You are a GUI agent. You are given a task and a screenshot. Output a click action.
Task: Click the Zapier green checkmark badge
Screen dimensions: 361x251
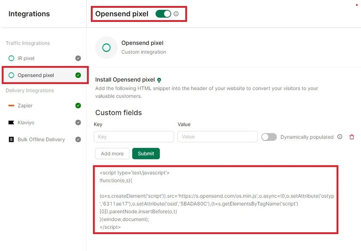[x=78, y=106]
